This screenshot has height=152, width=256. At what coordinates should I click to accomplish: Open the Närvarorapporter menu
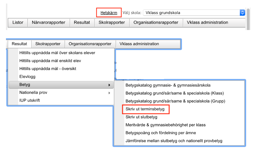coord(49,22)
